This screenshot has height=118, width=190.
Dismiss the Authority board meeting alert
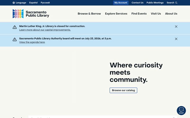click(176, 39)
